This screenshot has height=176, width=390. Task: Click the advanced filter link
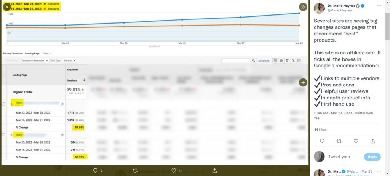264,61
